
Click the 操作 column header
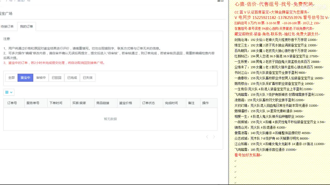tap(205, 103)
